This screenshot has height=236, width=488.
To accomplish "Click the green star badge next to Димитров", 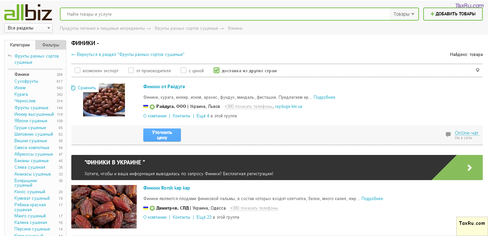I will 152,208.
